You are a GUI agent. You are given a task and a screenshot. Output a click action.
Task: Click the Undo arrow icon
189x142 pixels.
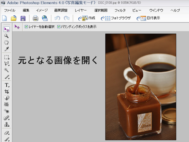[57, 18]
